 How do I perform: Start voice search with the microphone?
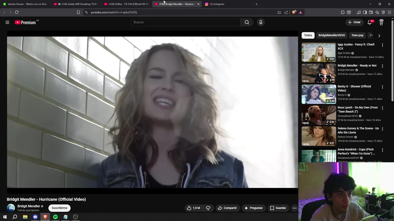[261, 22]
